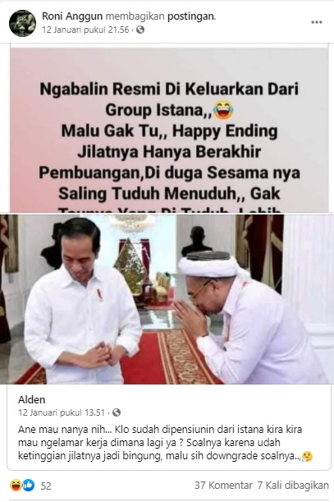View the list of 52 reactions
Viewport: 334px width, 502px height.
click(46, 486)
